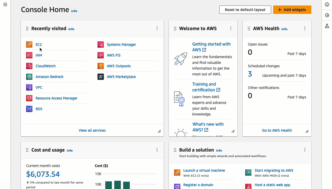
Task: Open the Amazon Bedrock icon
Action: pos(29,76)
